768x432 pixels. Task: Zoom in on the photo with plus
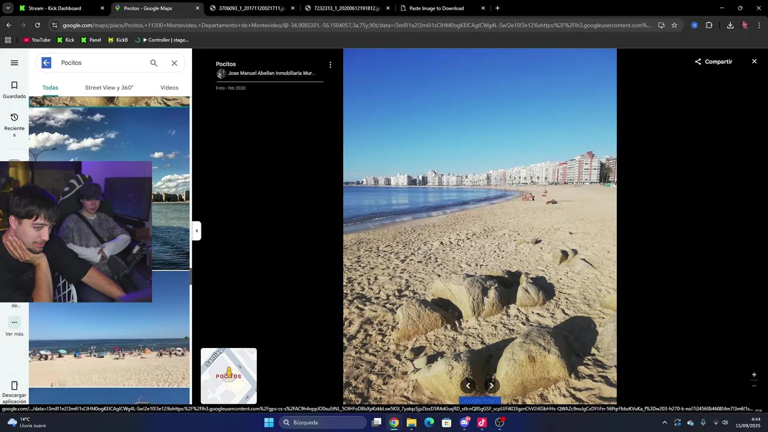(754, 375)
